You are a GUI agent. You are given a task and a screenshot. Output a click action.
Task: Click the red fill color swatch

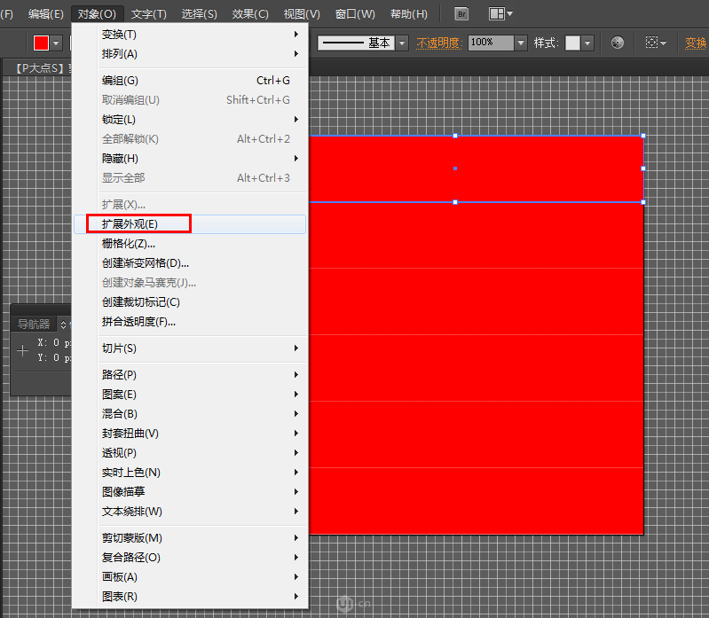tap(41, 43)
